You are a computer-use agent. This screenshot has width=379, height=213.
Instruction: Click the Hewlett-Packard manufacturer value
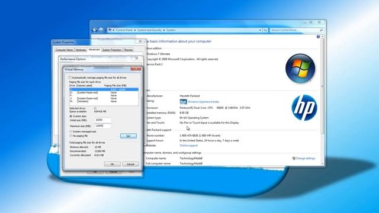(189, 96)
